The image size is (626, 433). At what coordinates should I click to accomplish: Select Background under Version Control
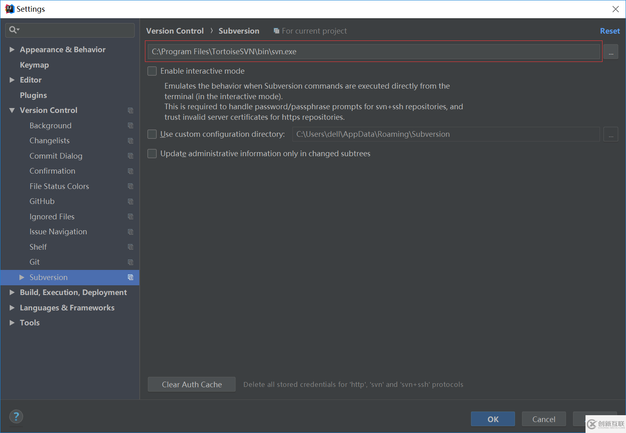51,126
